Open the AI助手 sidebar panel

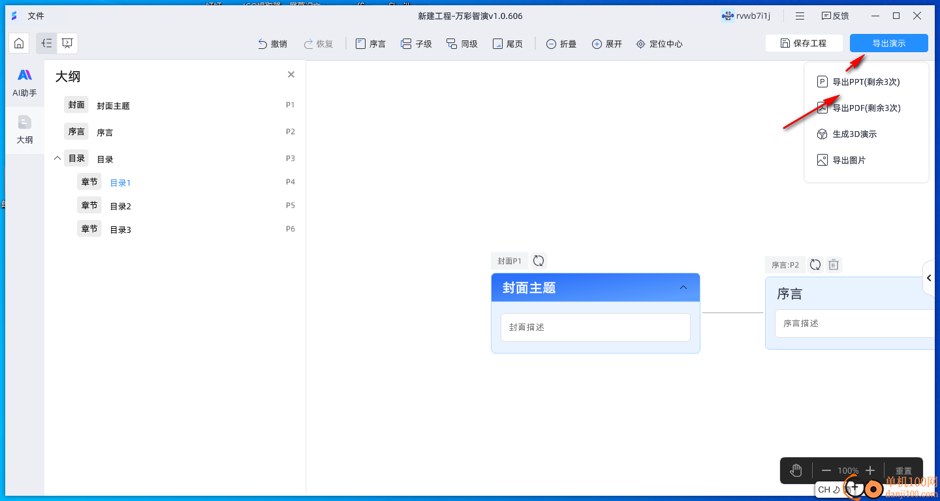[25, 83]
